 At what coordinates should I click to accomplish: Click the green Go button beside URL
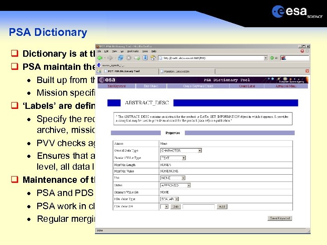tap(272, 58)
